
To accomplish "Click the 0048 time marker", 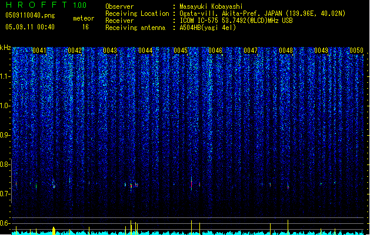I will point(286,51).
